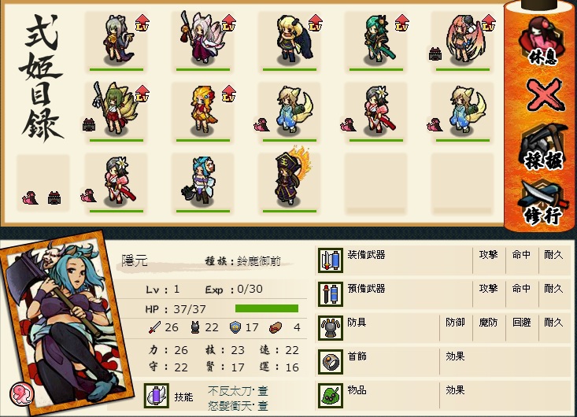The image size is (577, 417).
Task: Click the 装備武器 equipped weapon slot icon
Action: pyautogui.click(x=331, y=260)
